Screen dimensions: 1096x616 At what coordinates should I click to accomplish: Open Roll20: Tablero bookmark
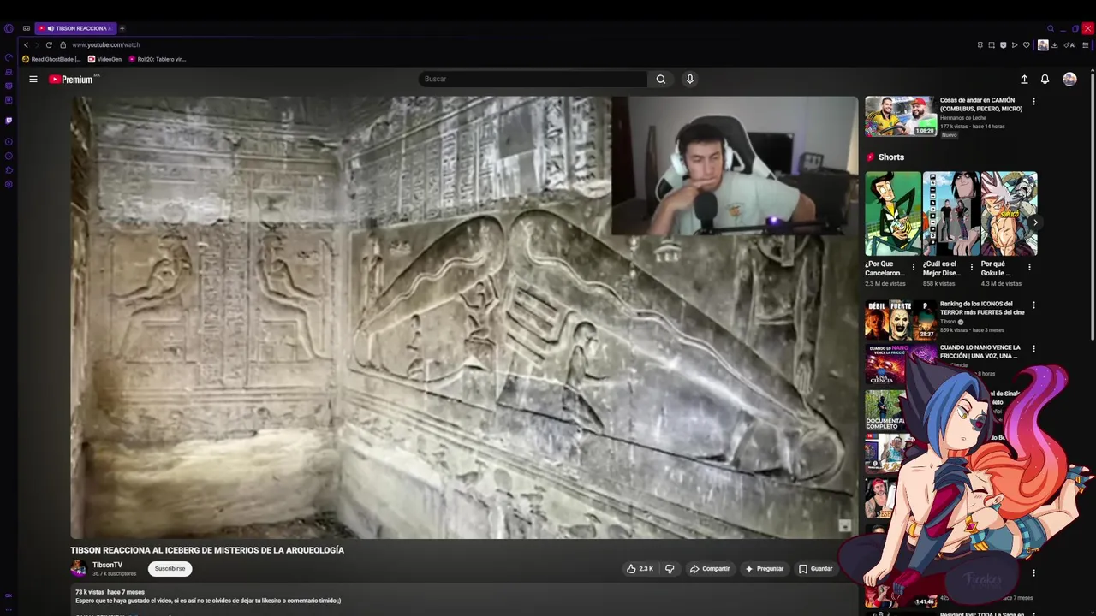click(158, 59)
